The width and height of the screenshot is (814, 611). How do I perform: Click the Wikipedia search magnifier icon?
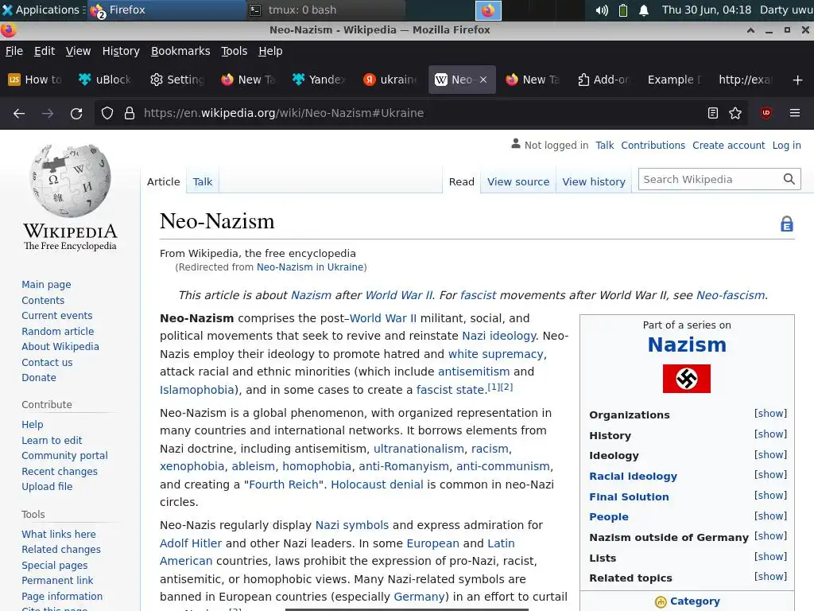789,179
